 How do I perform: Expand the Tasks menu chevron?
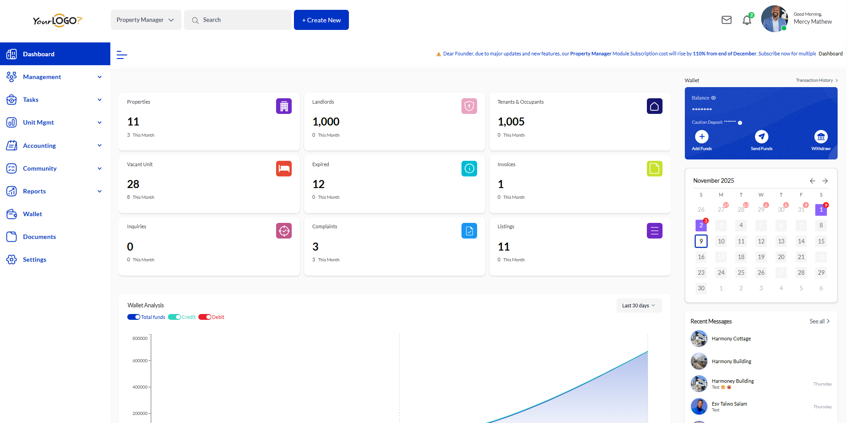pos(100,100)
